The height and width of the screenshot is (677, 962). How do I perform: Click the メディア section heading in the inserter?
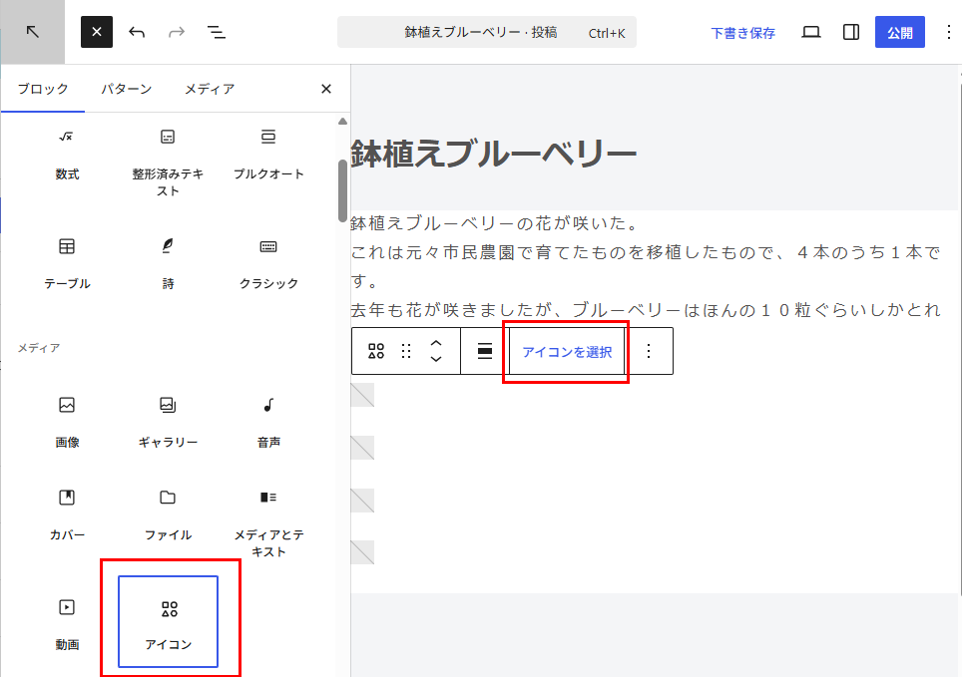[39, 348]
